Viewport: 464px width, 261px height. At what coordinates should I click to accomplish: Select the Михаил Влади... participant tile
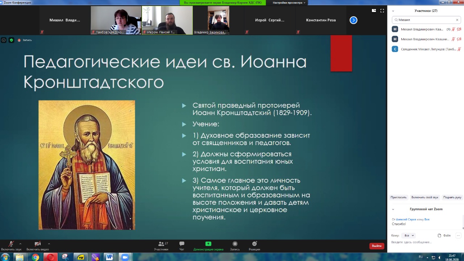65,20
